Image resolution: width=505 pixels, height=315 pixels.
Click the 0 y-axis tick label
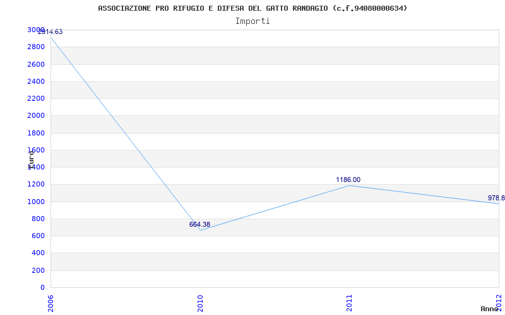42,287
